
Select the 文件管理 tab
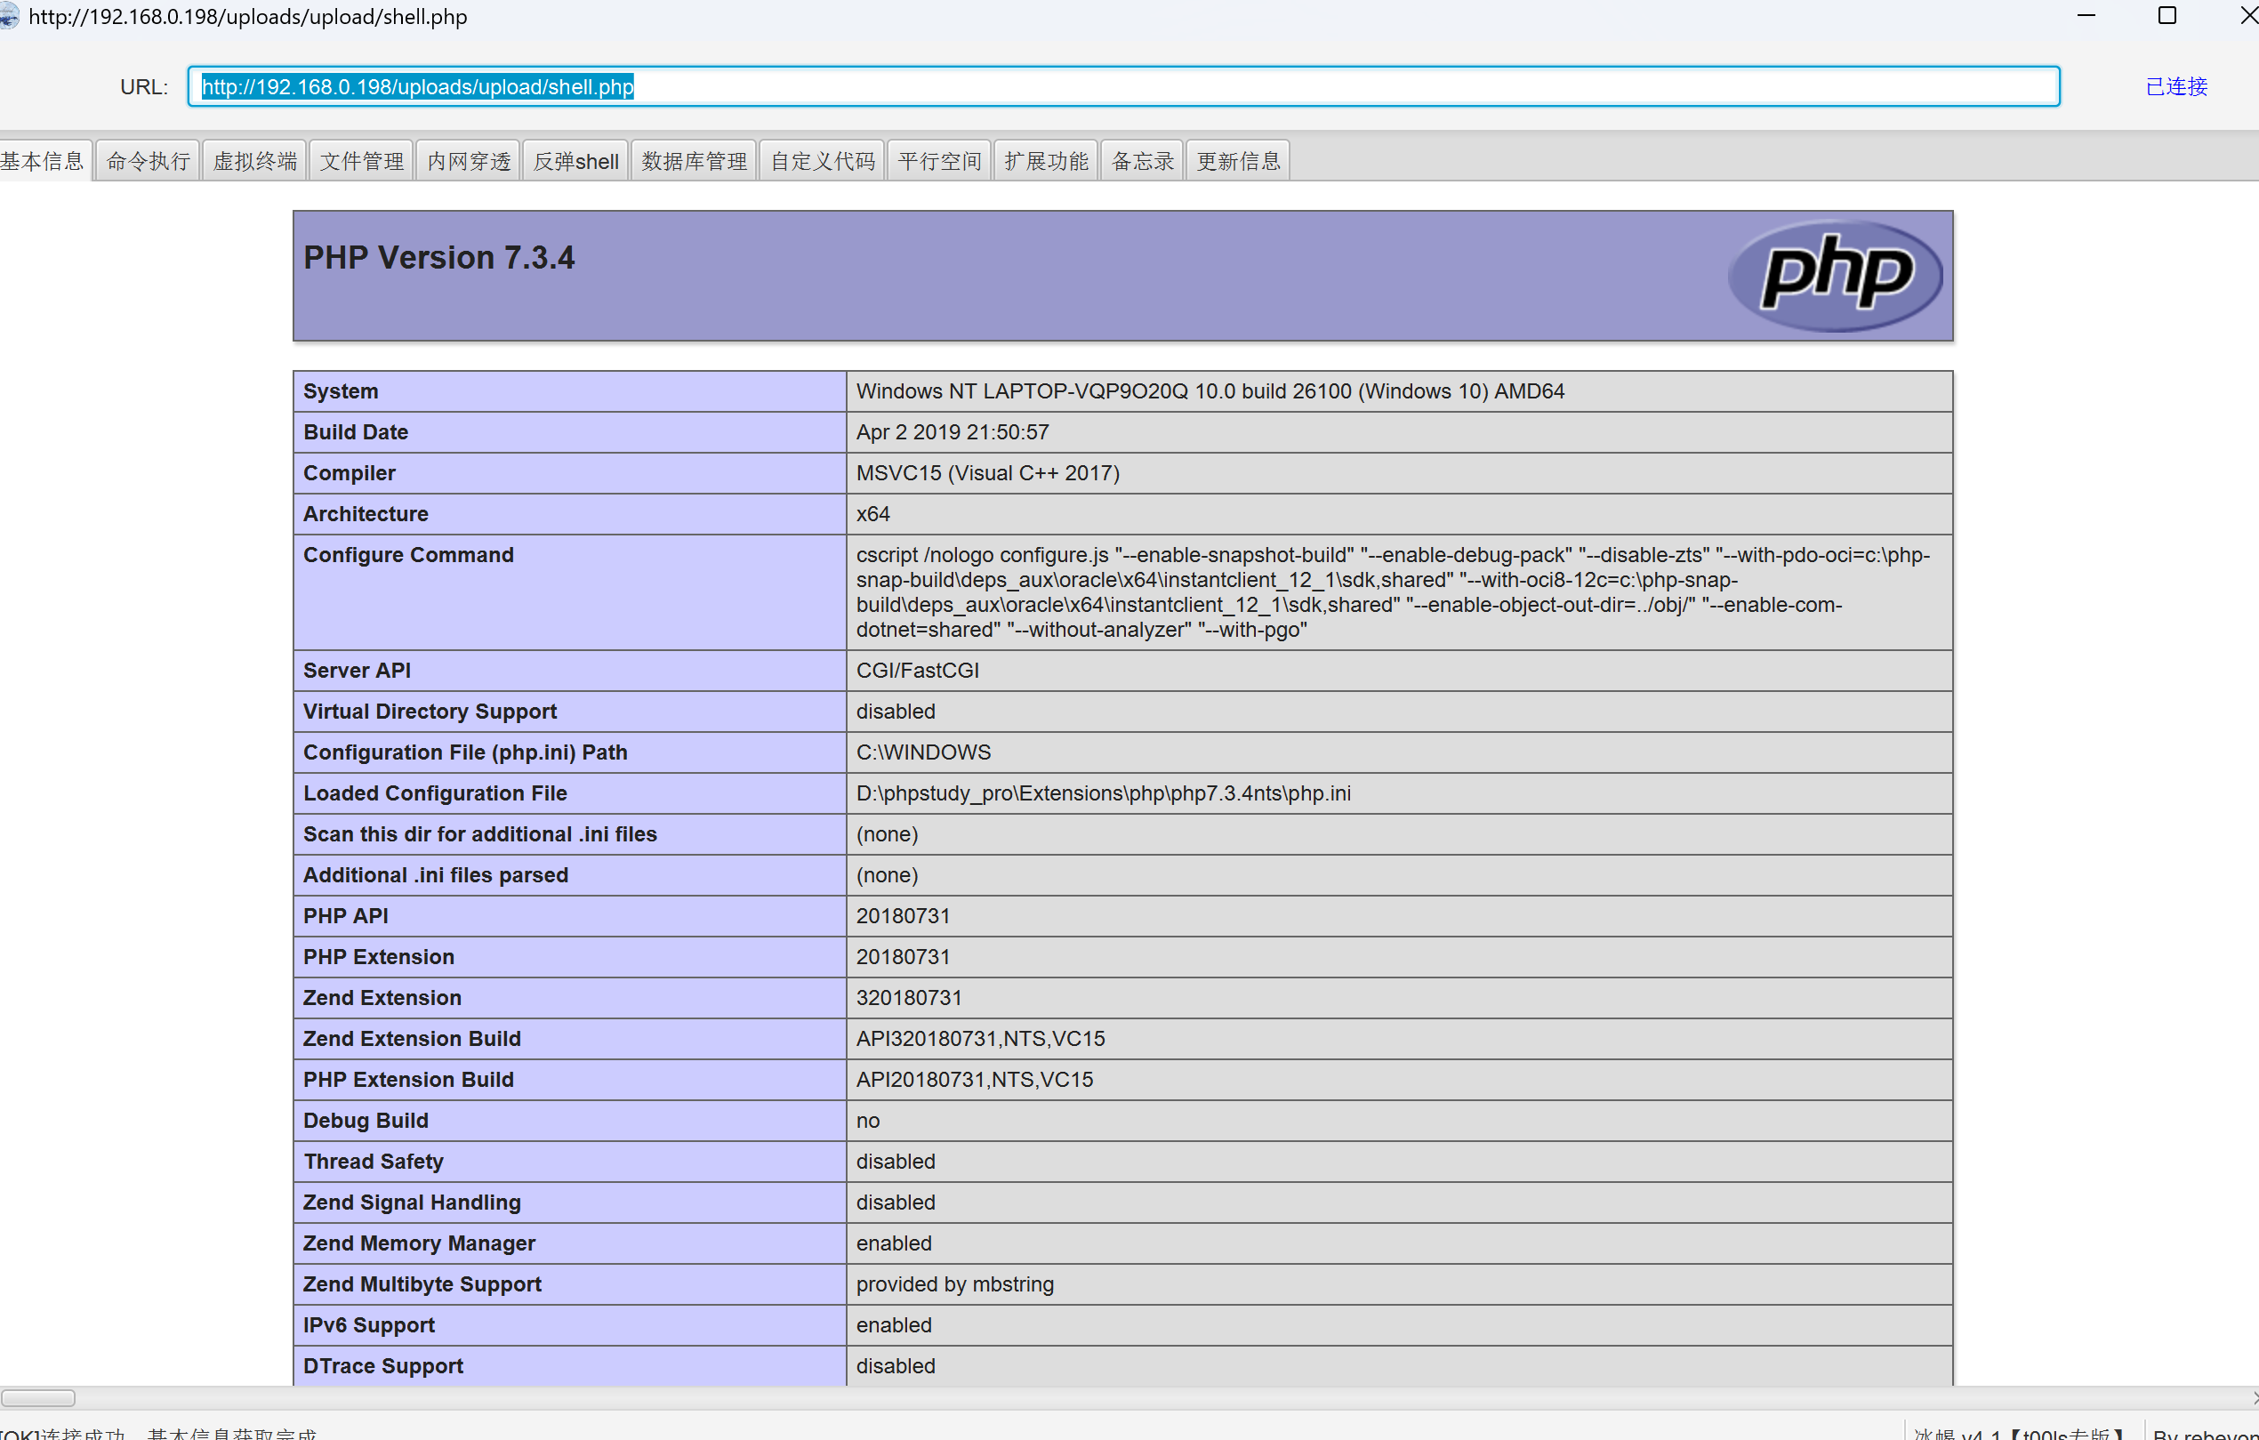(x=362, y=160)
